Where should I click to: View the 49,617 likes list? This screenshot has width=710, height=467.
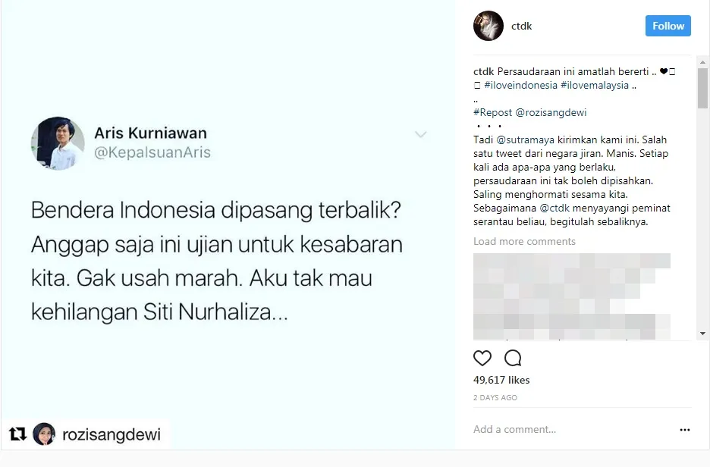[501, 380]
